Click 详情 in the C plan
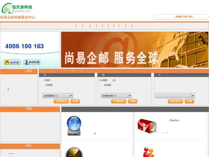Viewport: 209px width, 157px height. [189, 101]
